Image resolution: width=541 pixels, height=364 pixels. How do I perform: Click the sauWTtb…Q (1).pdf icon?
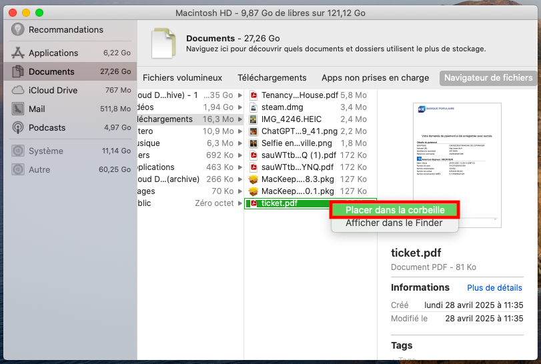point(253,155)
